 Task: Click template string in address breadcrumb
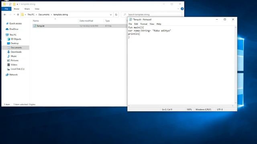point(61,14)
